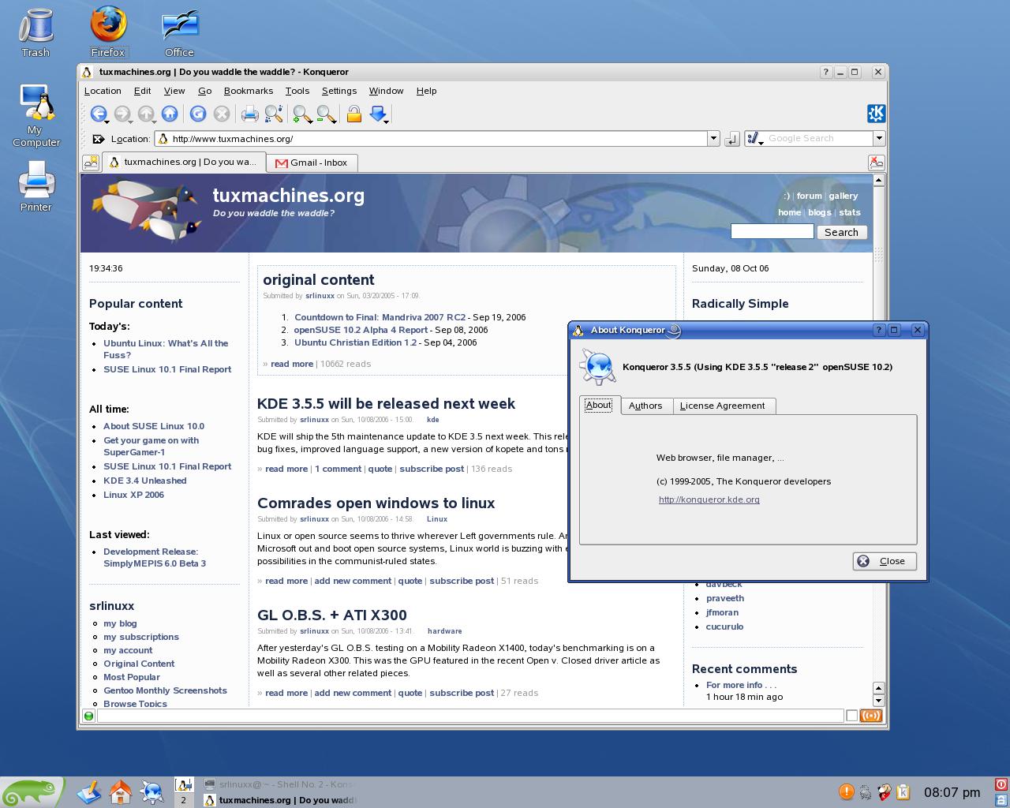The height and width of the screenshot is (808, 1010).
Task: Open the 'KDE 3.5.5 will be released next week' headline
Action: [x=386, y=403]
